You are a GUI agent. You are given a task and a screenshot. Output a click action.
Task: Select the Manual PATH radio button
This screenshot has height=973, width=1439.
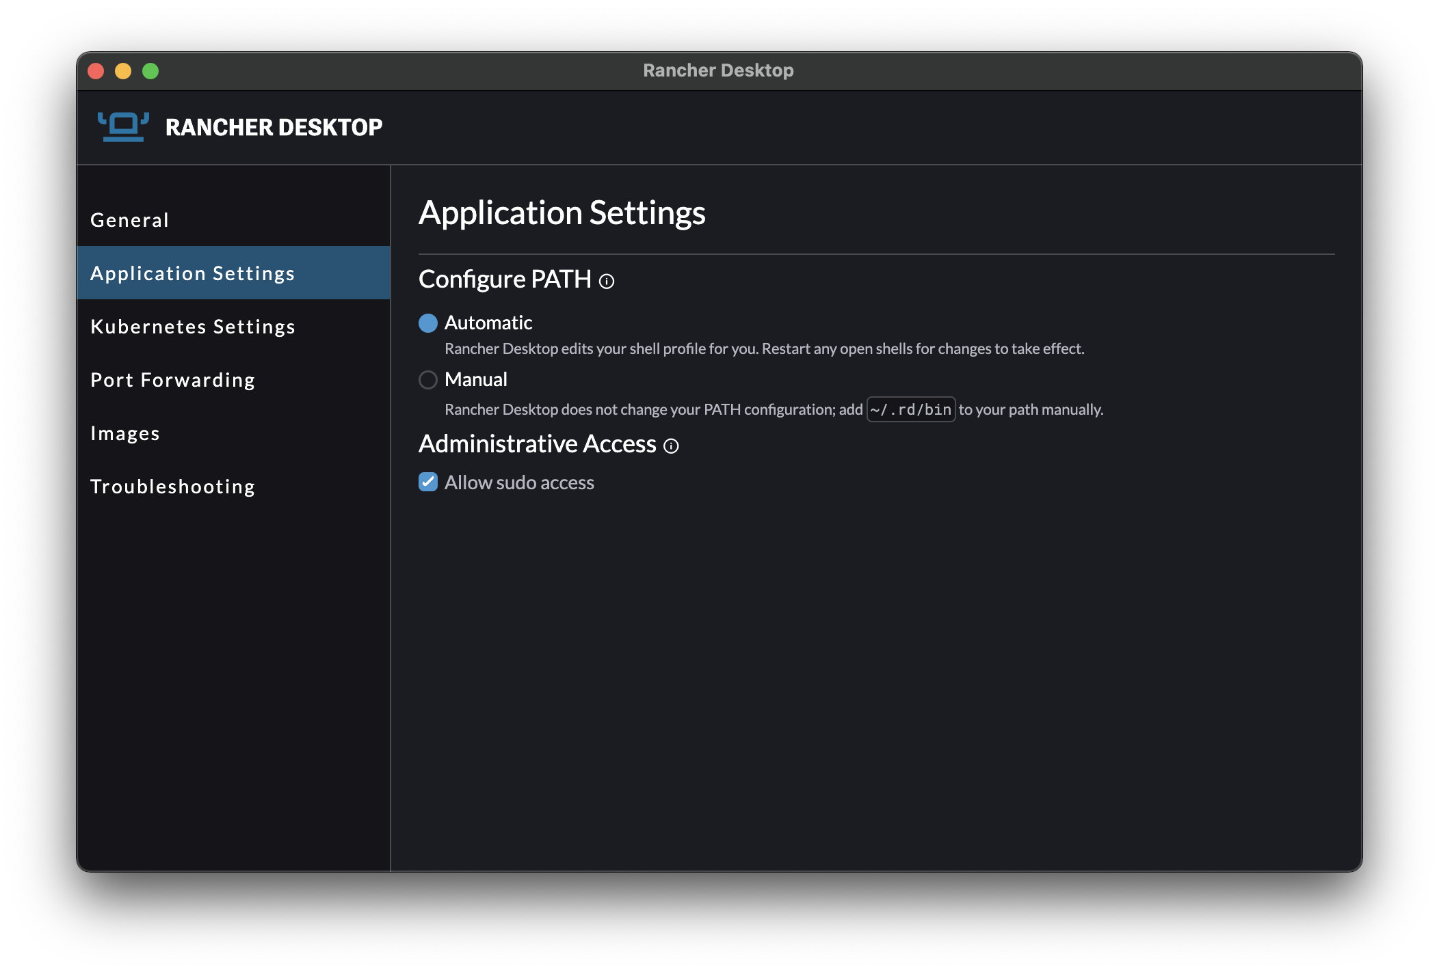[428, 380]
